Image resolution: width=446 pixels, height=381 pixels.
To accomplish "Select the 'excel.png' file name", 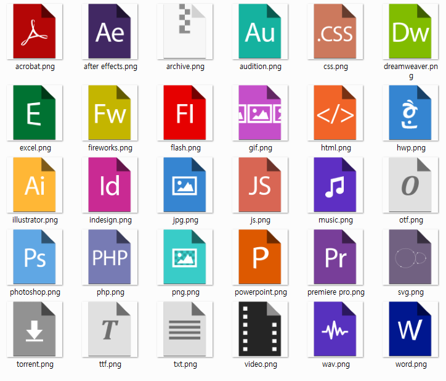I will tap(35, 148).
